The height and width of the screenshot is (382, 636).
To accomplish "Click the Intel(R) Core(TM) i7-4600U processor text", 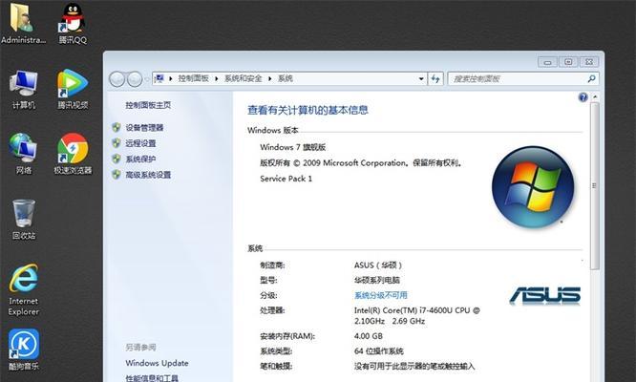I will coord(416,315).
